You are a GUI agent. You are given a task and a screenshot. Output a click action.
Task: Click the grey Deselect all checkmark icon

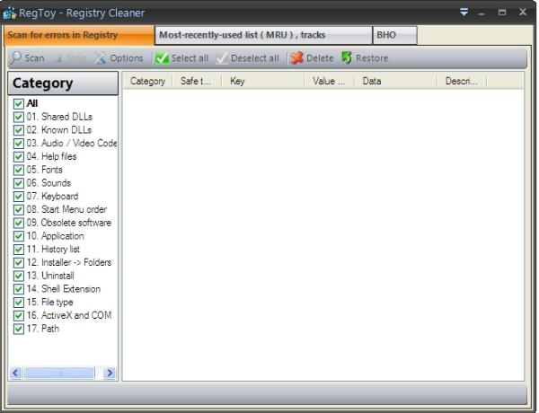222,58
